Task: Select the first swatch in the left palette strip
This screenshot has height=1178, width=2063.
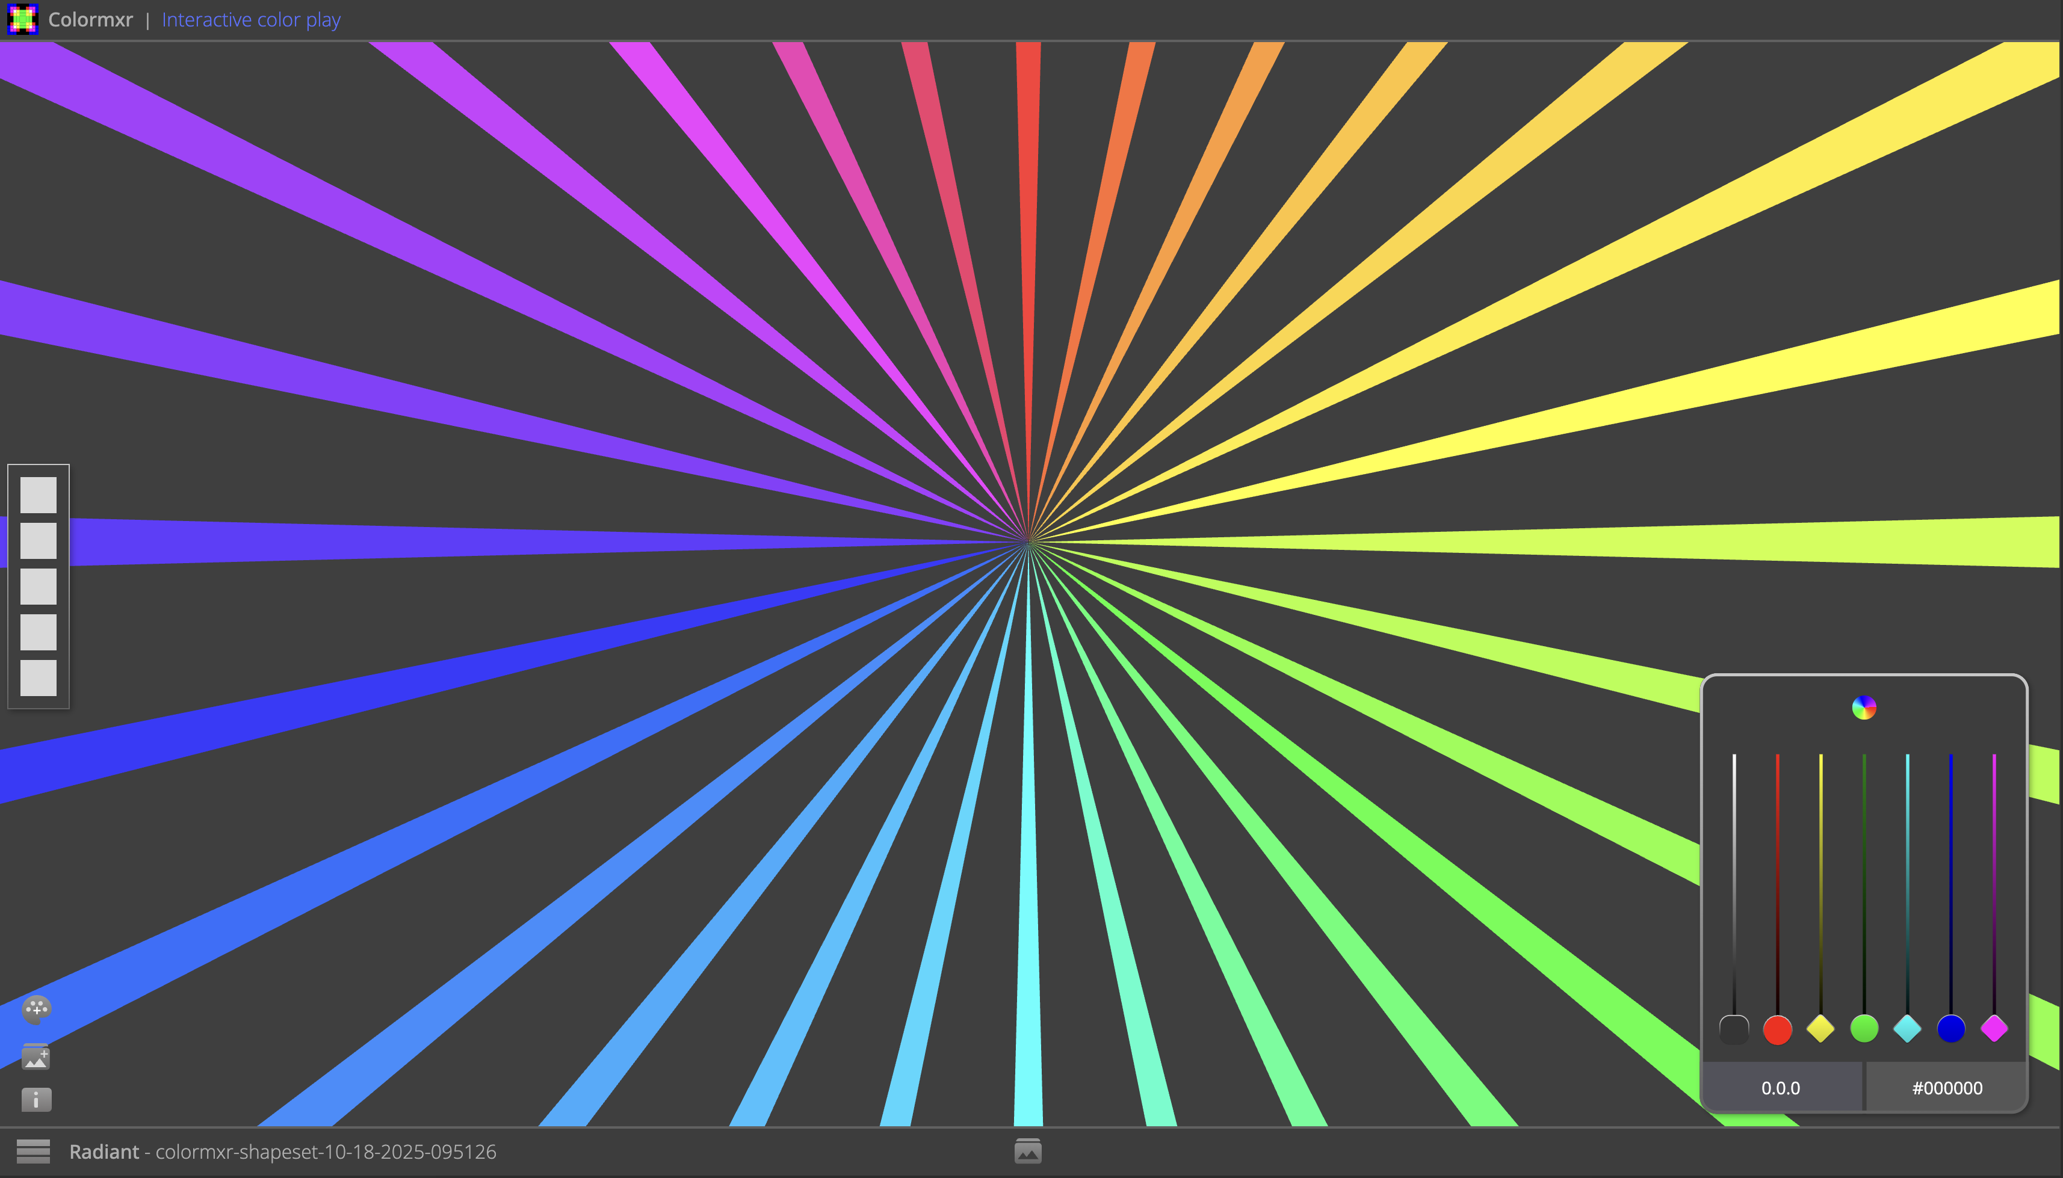Action: 38,495
